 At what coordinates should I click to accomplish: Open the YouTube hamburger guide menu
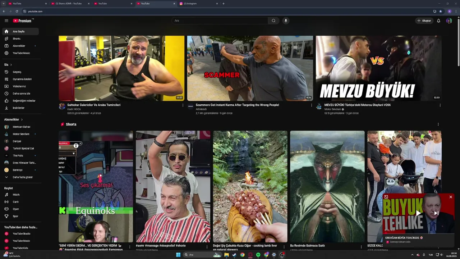pyautogui.click(x=6, y=21)
